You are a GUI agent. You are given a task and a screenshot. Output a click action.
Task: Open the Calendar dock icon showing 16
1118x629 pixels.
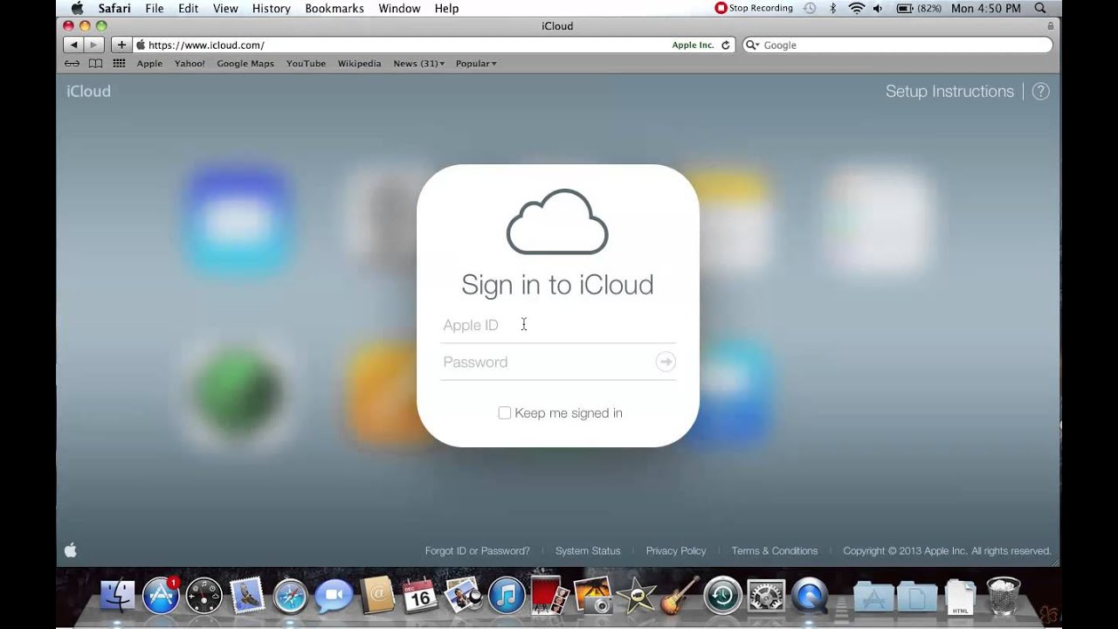tap(420, 597)
